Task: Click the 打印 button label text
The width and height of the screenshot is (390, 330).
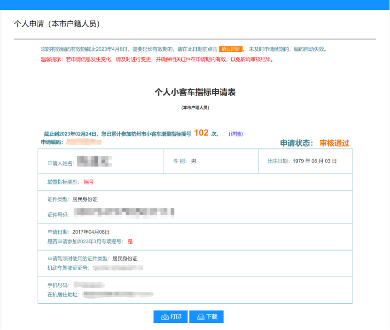Action: click(x=176, y=317)
